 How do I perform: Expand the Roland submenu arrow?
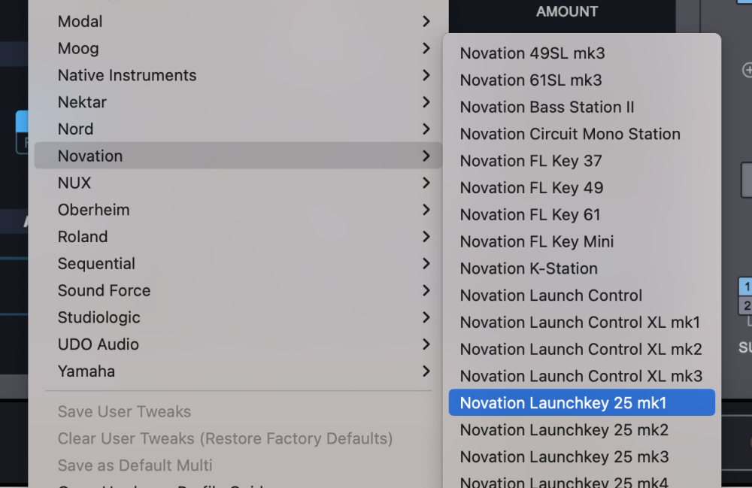click(x=426, y=237)
